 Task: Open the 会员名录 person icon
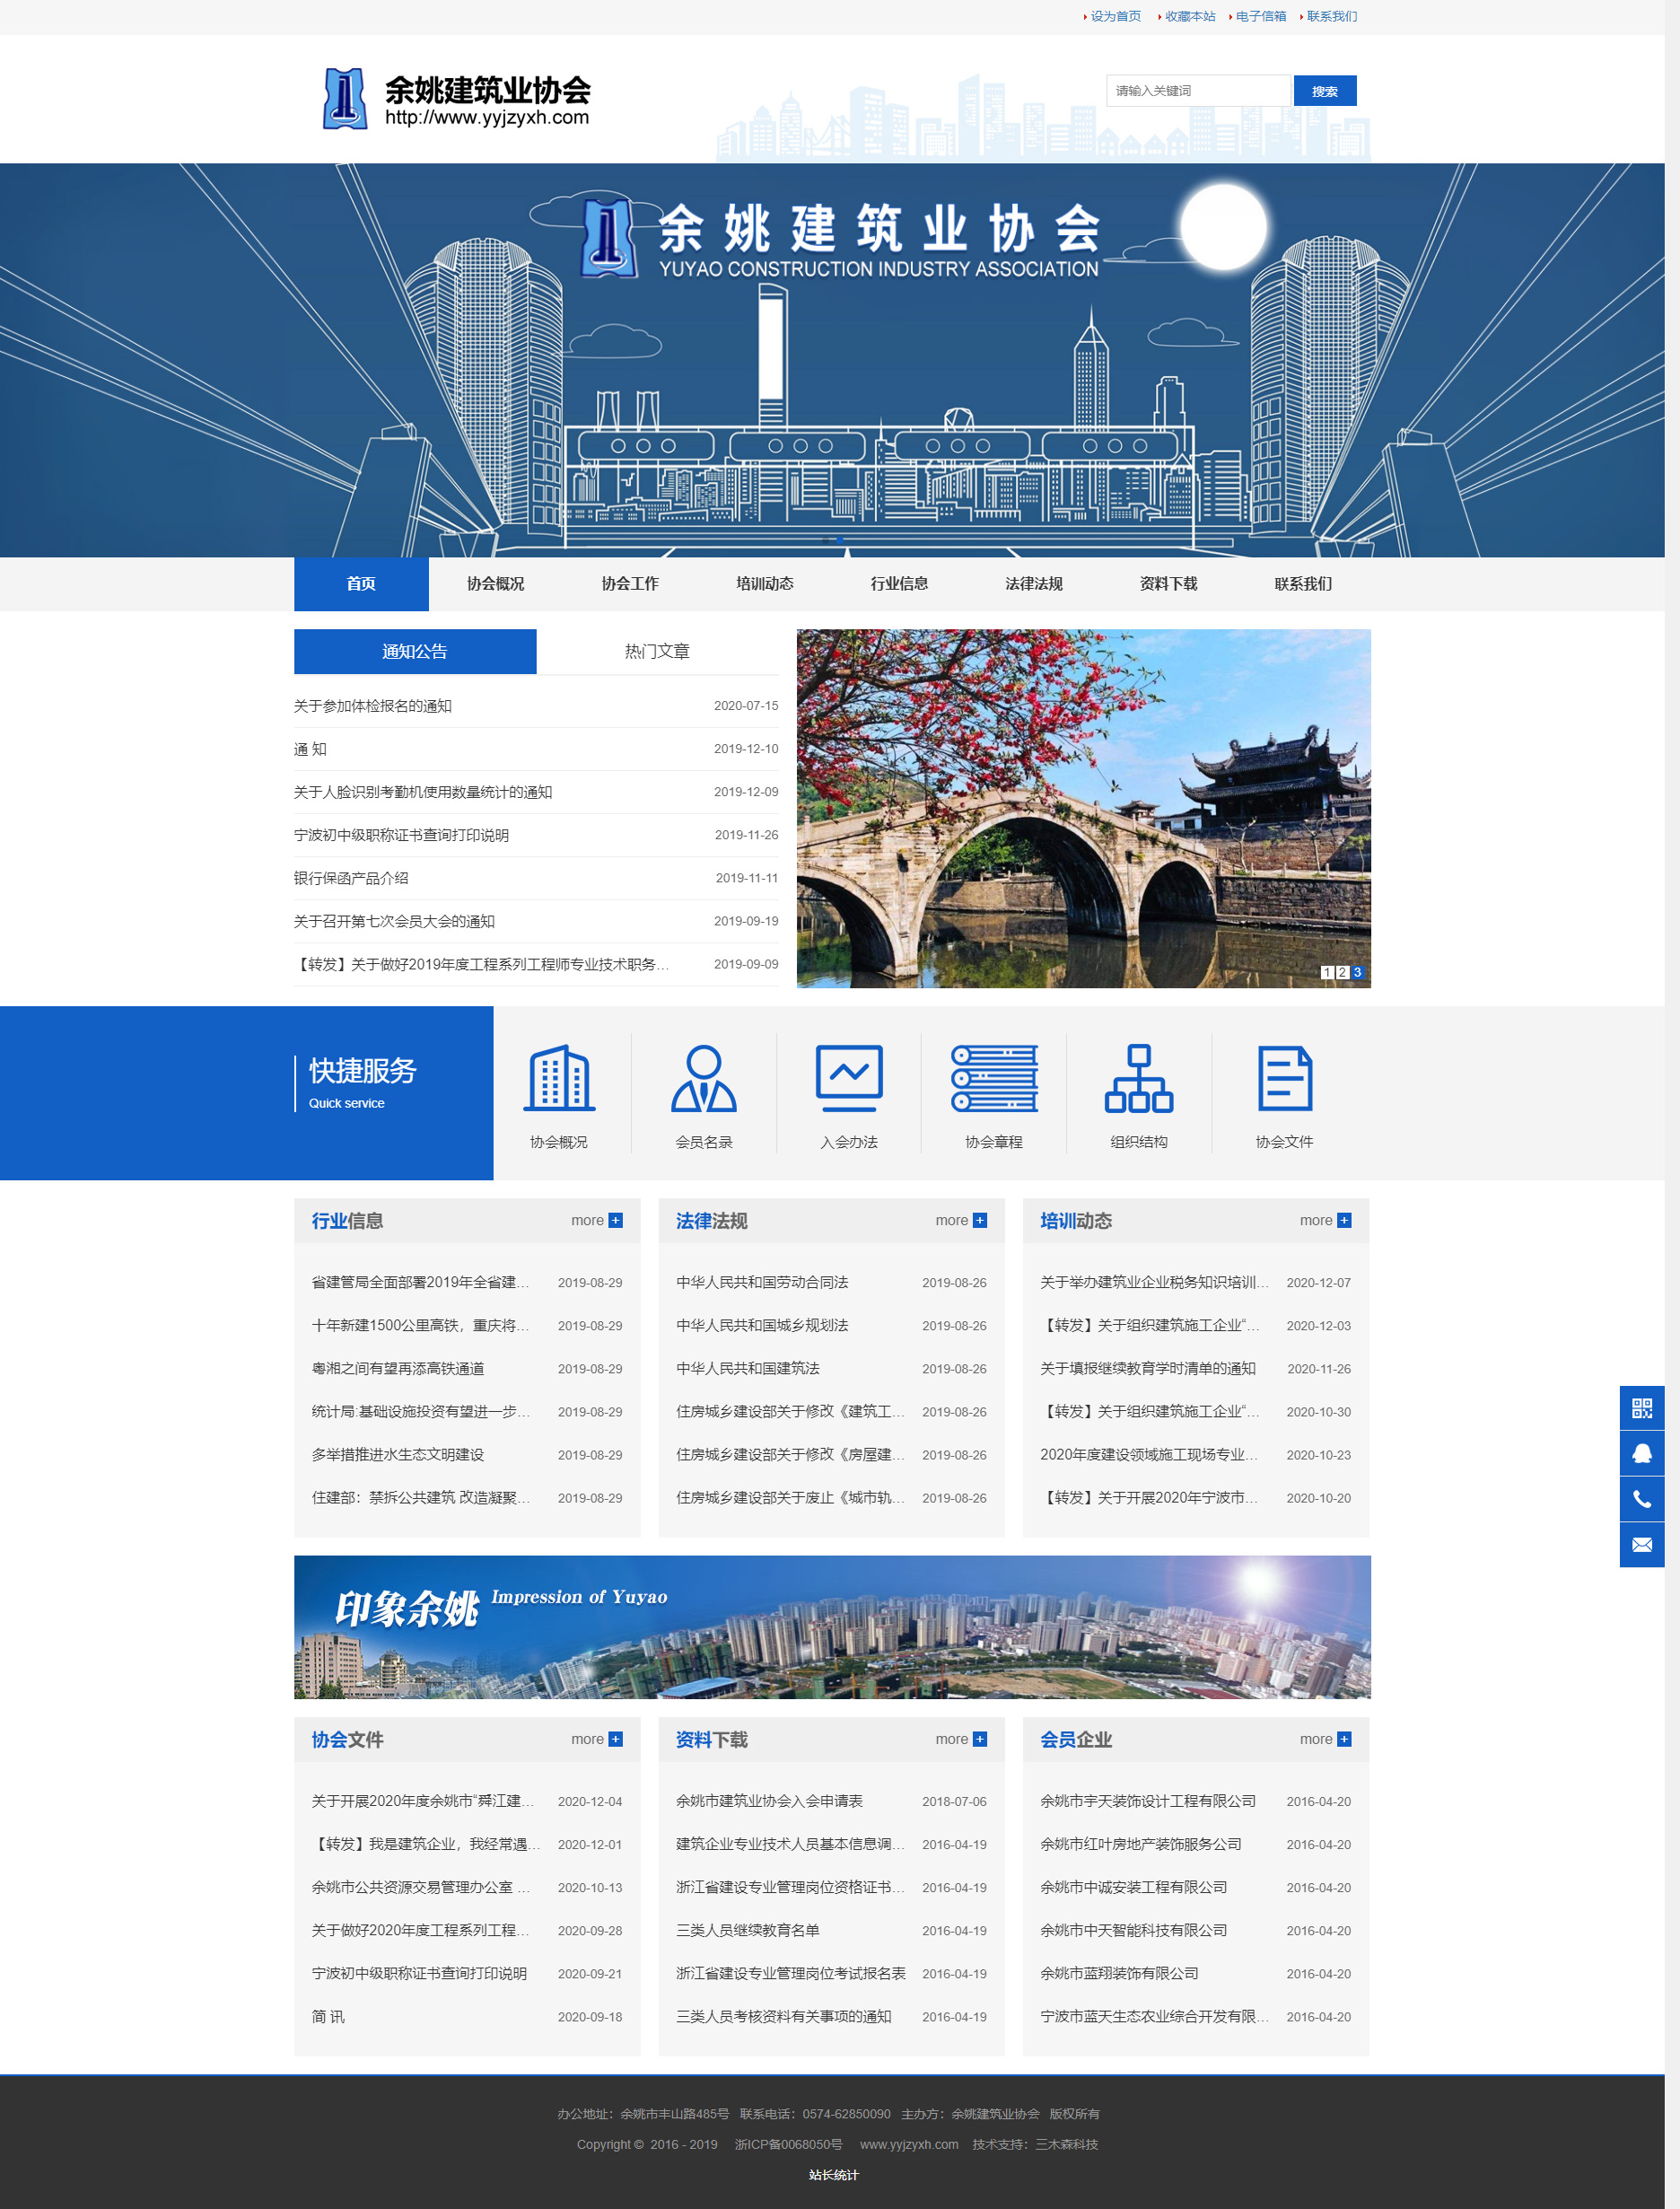(x=703, y=1079)
